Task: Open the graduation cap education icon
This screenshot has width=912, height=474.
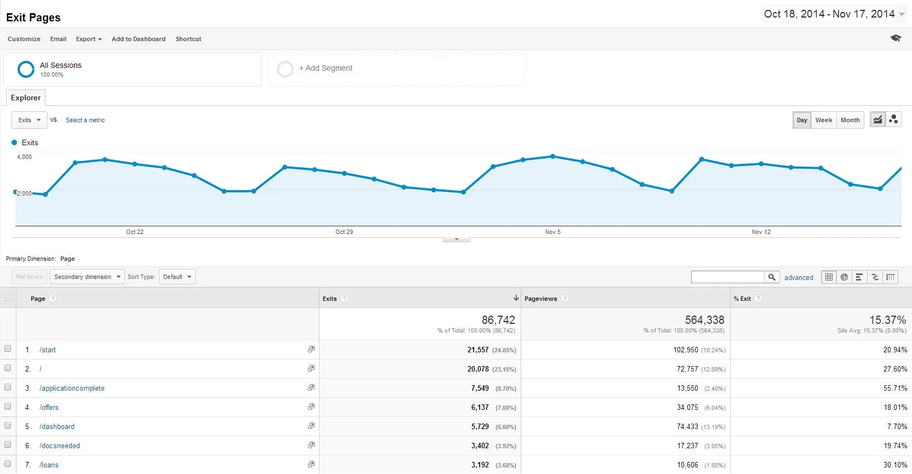Action: (x=896, y=38)
